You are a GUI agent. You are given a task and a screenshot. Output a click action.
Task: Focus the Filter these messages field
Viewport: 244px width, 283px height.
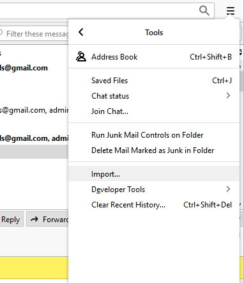(x=34, y=33)
